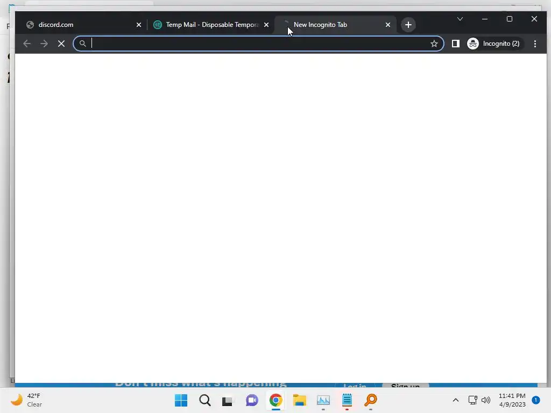551x413 pixels.
Task: Switch to the Temp Mail tab
Action: (211, 25)
